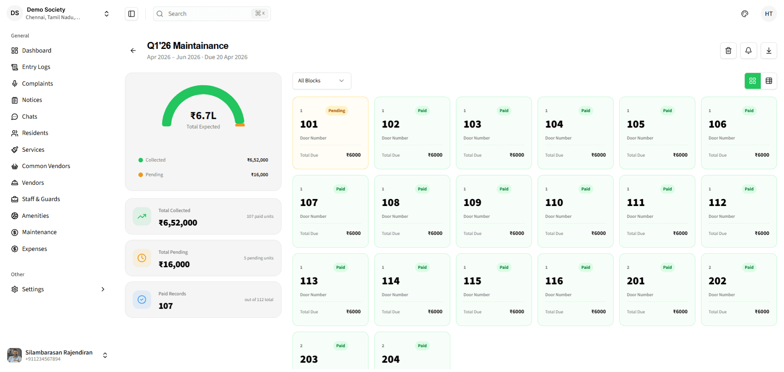Click the Complaints microphone icon
The image size is (784, 372).
coord(15,84)
